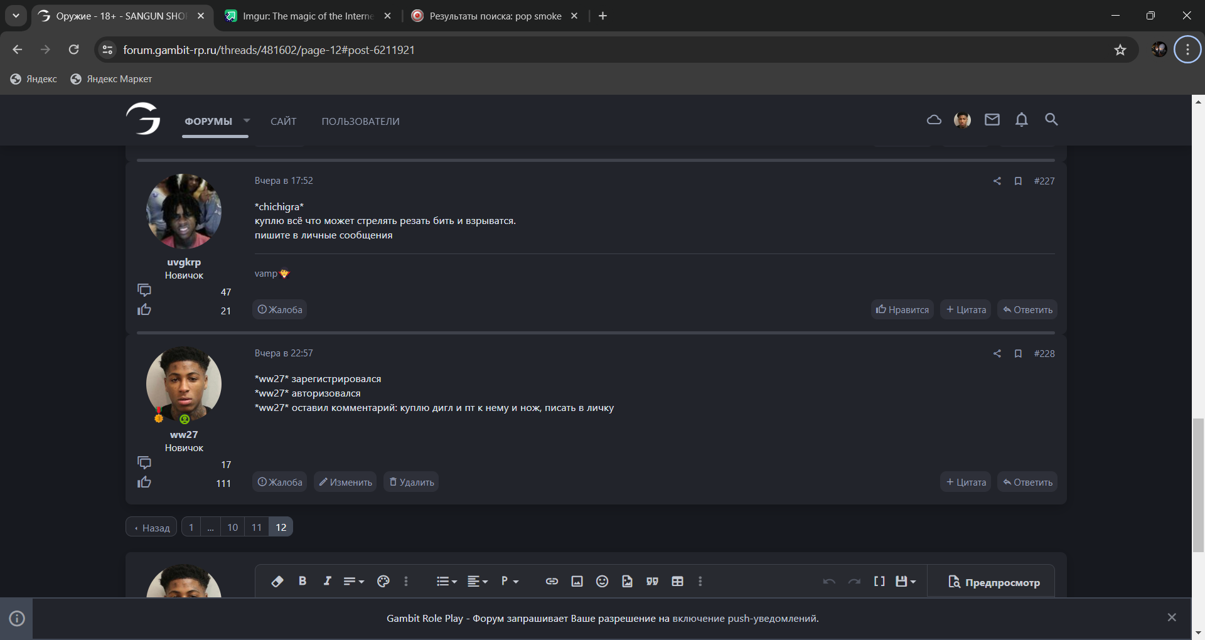
Task: Open the notifications bell icon
Action: (1021, 120)
